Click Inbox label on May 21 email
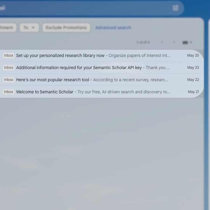 [x=9, y=92]
